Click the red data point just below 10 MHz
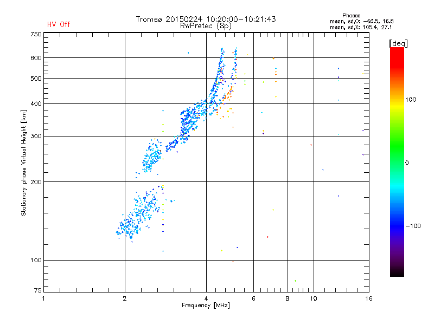The height and width of the screenshot is (325, 434). [x=311, y=145]
